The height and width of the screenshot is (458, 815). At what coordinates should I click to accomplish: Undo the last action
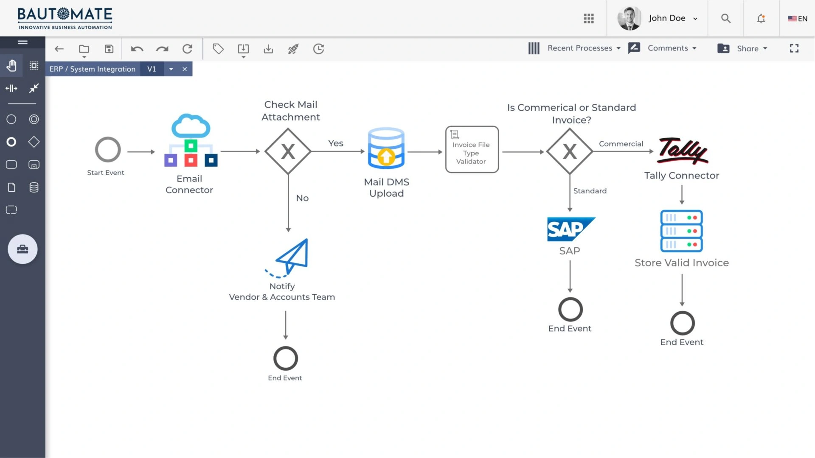[x=137, y=49]
